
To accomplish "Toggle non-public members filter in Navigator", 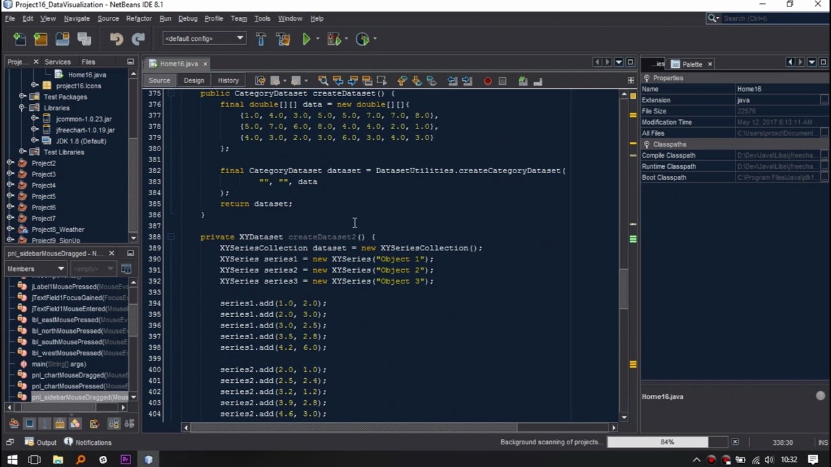I will (x=60, y=424).
